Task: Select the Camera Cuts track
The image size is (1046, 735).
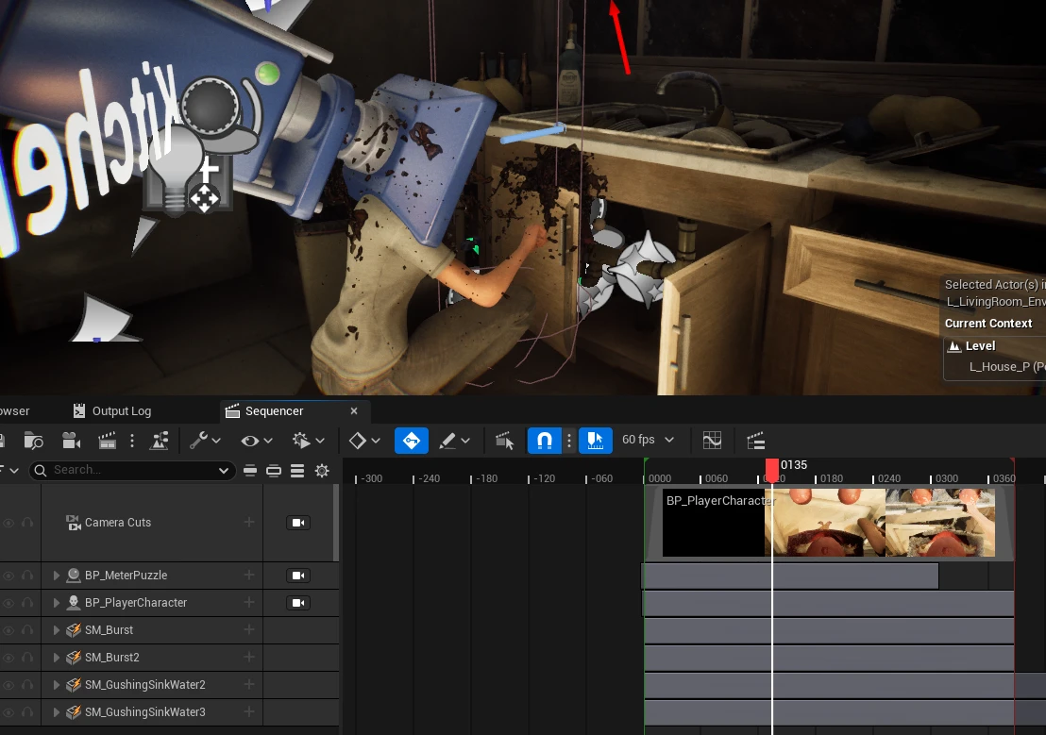Action: (x=117, y=523)
